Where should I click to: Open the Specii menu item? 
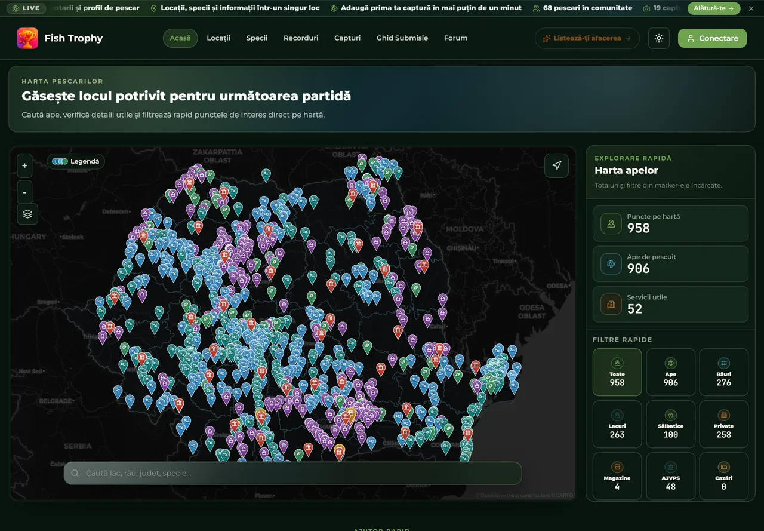[x=257, y=38]
